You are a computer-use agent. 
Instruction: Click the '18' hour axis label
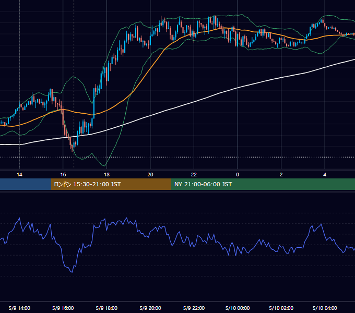(x=106, y=175)
